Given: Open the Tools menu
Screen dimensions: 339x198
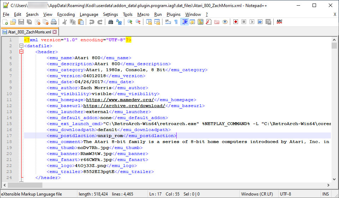Looking at the screenshot, I should [127, 14].
